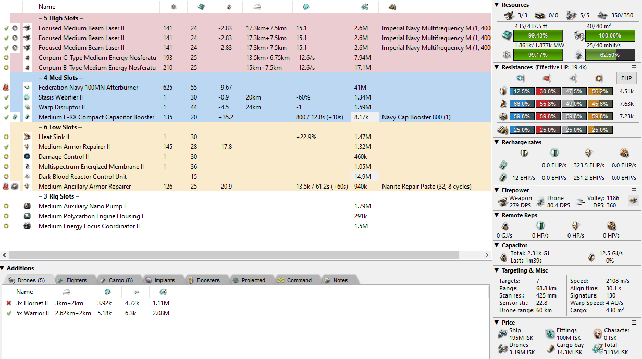Toggle the Federation Navy 100MN Afterburner overheat state
The width and height of the screenshot is (642, 359).
pyautogui.click(x=6, y=88)
